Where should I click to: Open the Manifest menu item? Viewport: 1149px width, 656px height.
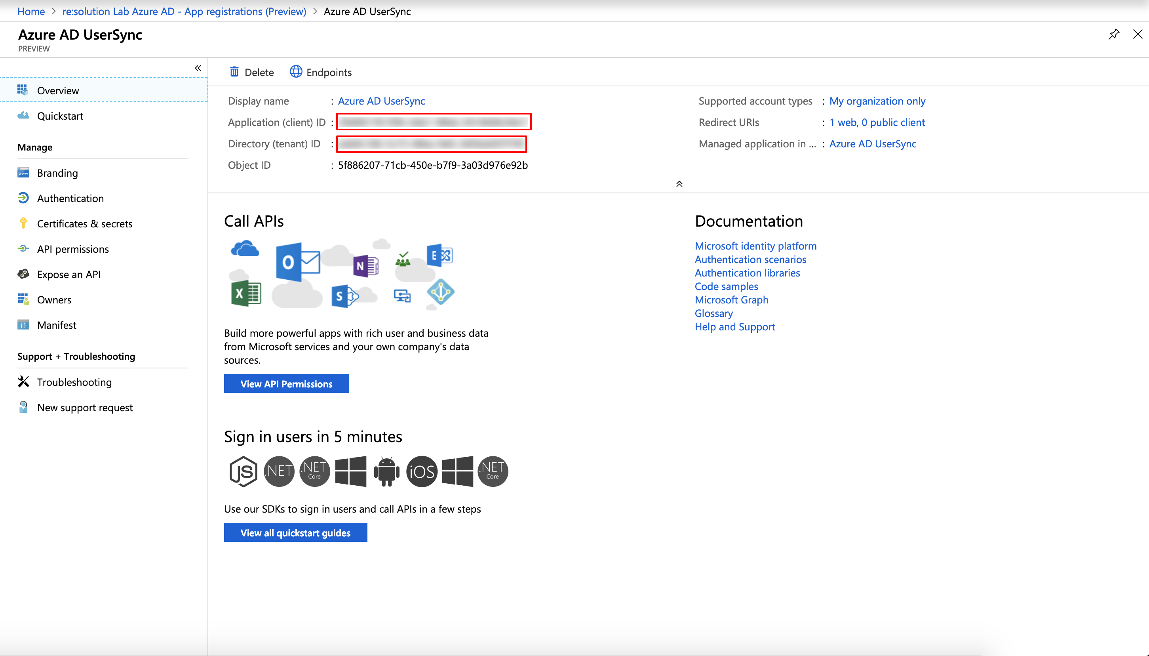pos(57,325)
